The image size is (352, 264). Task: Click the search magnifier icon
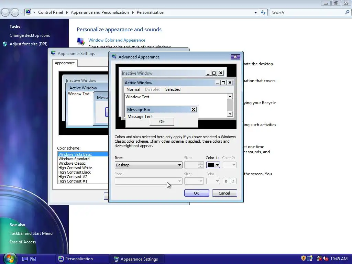coord(347,12)
